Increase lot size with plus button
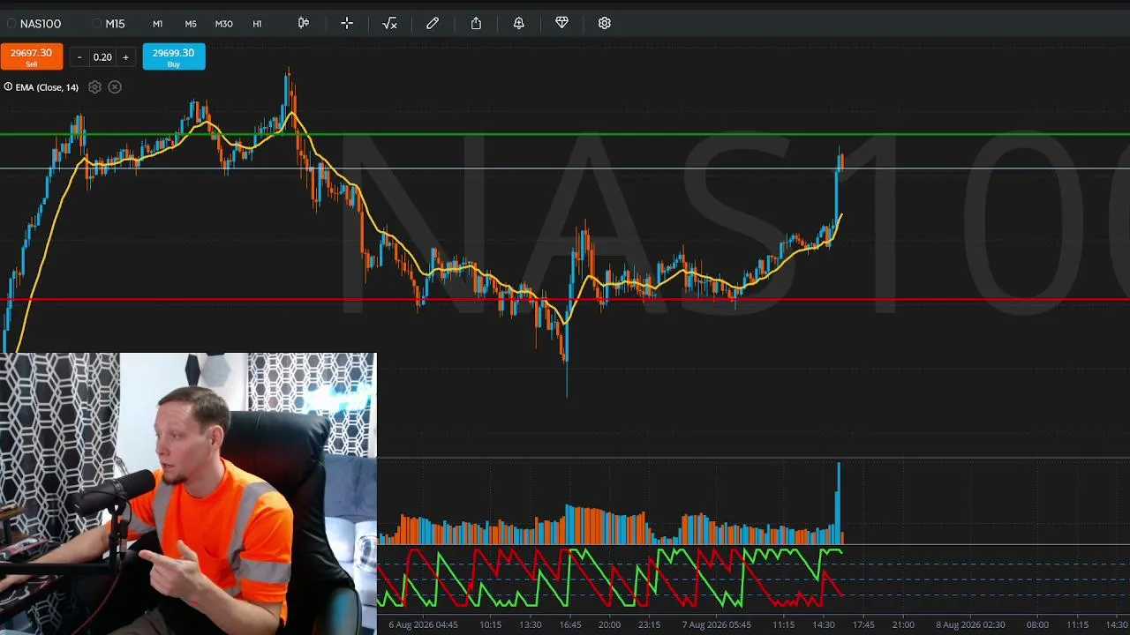 pos(125,57)
